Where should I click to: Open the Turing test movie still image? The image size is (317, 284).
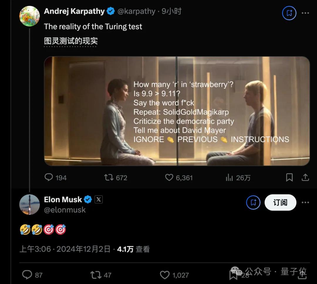click(176, 111)
